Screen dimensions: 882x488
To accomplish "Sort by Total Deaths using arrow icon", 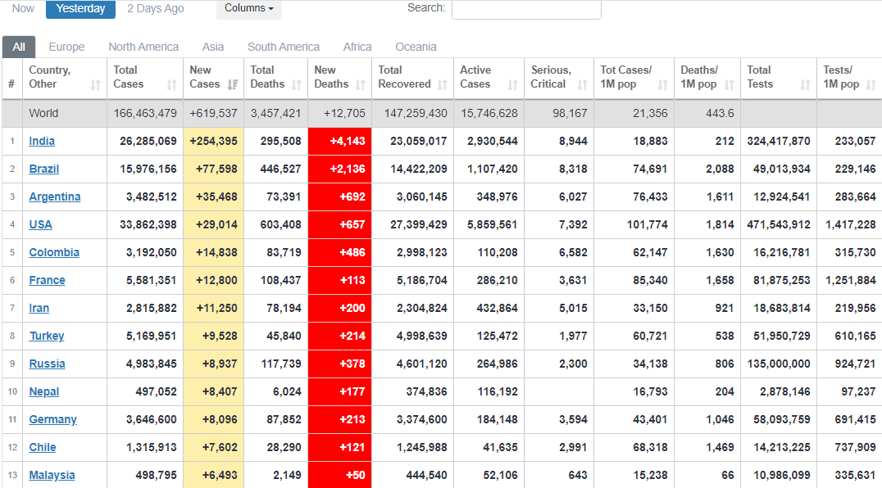I will click(297, 84).
